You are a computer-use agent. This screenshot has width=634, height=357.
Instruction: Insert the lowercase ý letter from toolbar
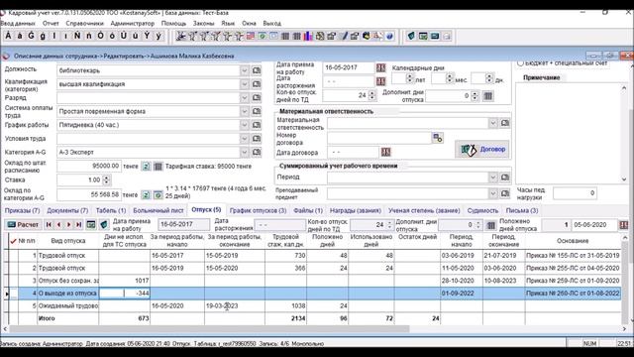(x=158, y=36)
